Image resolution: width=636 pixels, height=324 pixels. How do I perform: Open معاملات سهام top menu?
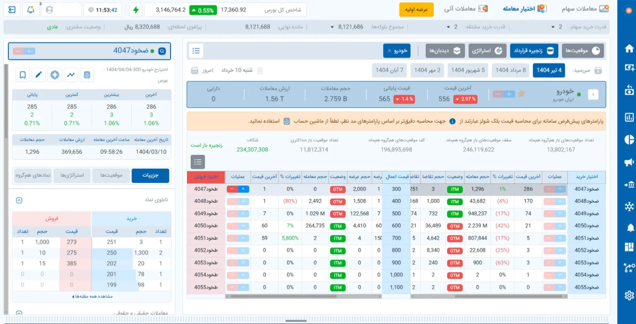point(585,9)
